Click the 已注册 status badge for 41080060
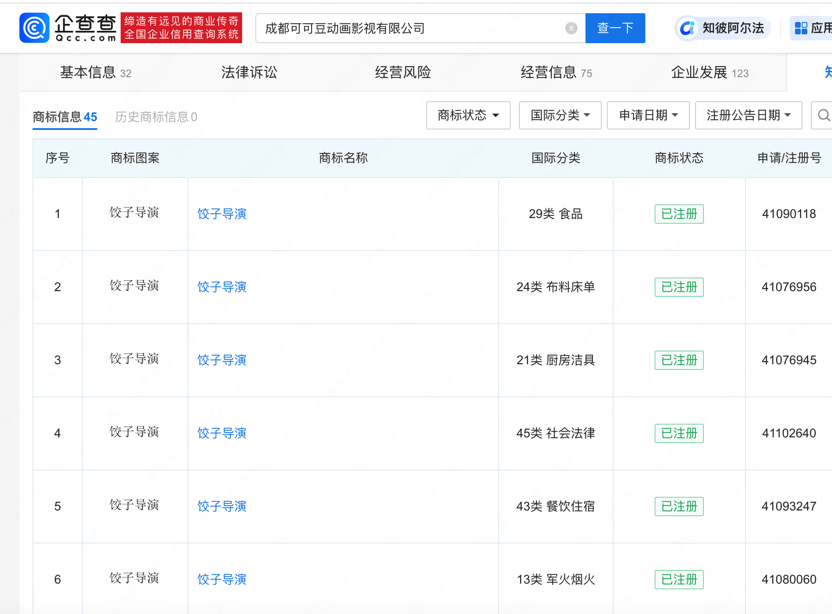 tap(679, 580)
